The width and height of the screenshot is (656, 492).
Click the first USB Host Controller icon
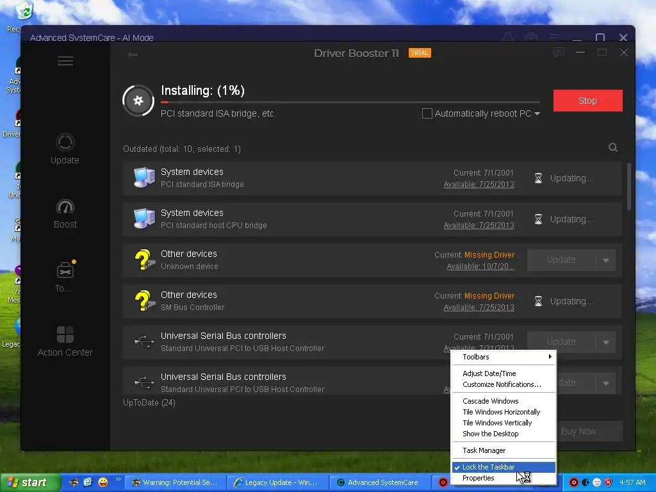point(144,342)
